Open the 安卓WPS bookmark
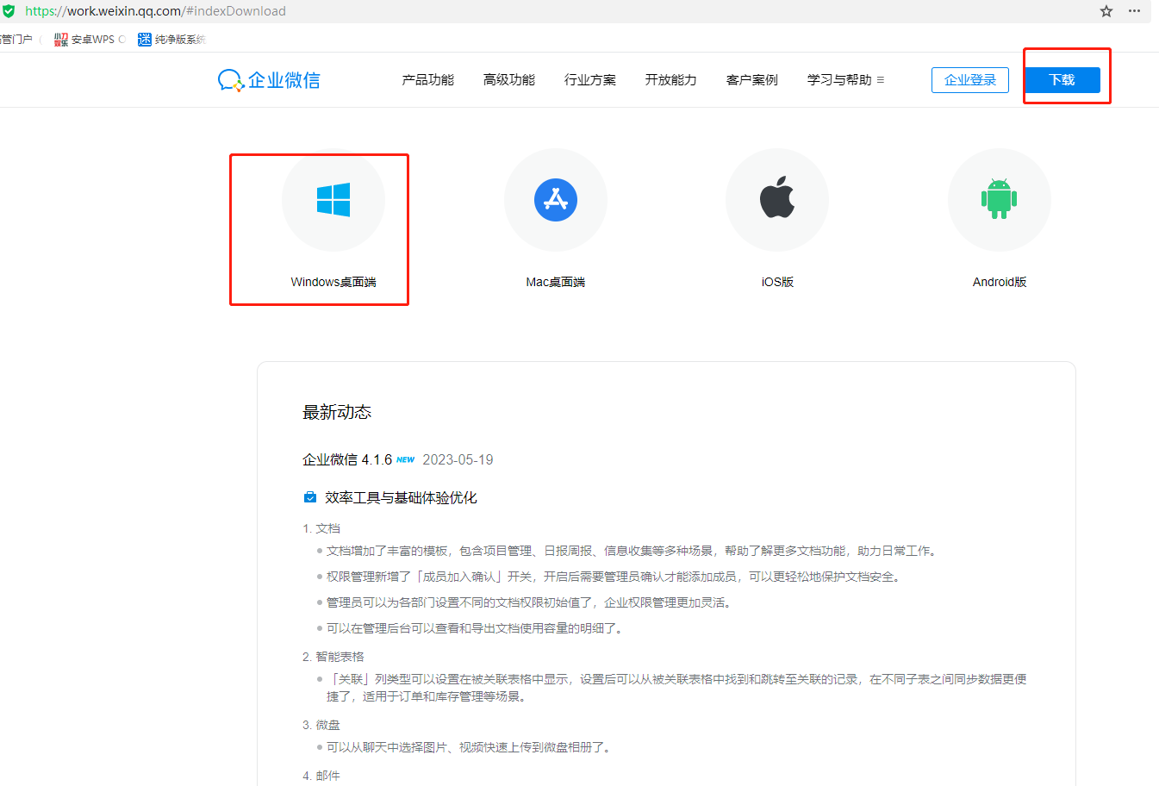Image resolution: width=1159 pixels, height=786 pixels. click(x=90, y=40)
